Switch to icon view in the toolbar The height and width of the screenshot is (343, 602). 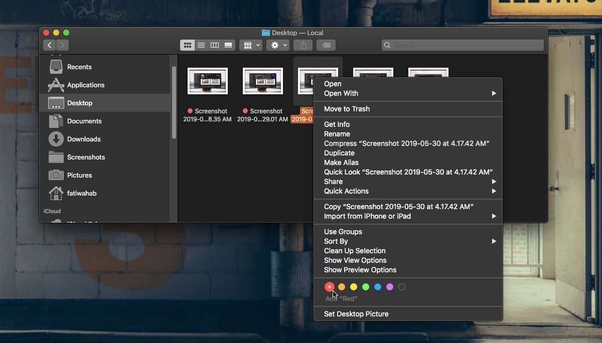coord(187,45)
